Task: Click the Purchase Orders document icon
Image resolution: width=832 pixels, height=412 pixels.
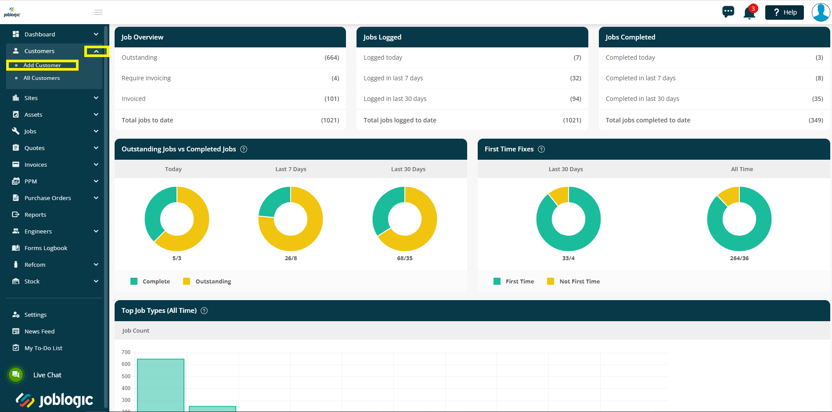Action: coord(16,198)
